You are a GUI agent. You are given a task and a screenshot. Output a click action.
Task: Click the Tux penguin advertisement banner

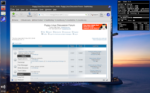click(x=94, y=27)
